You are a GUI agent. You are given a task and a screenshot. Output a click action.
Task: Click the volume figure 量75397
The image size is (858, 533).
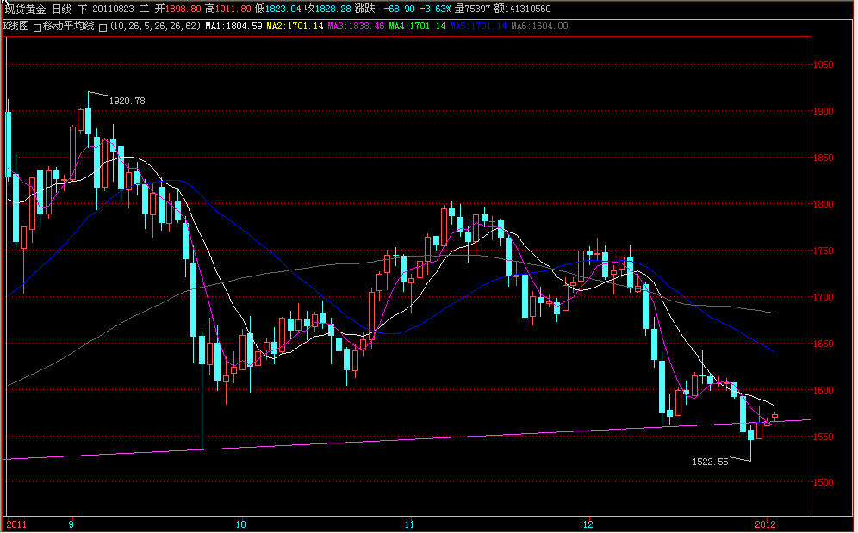point(473,9)
